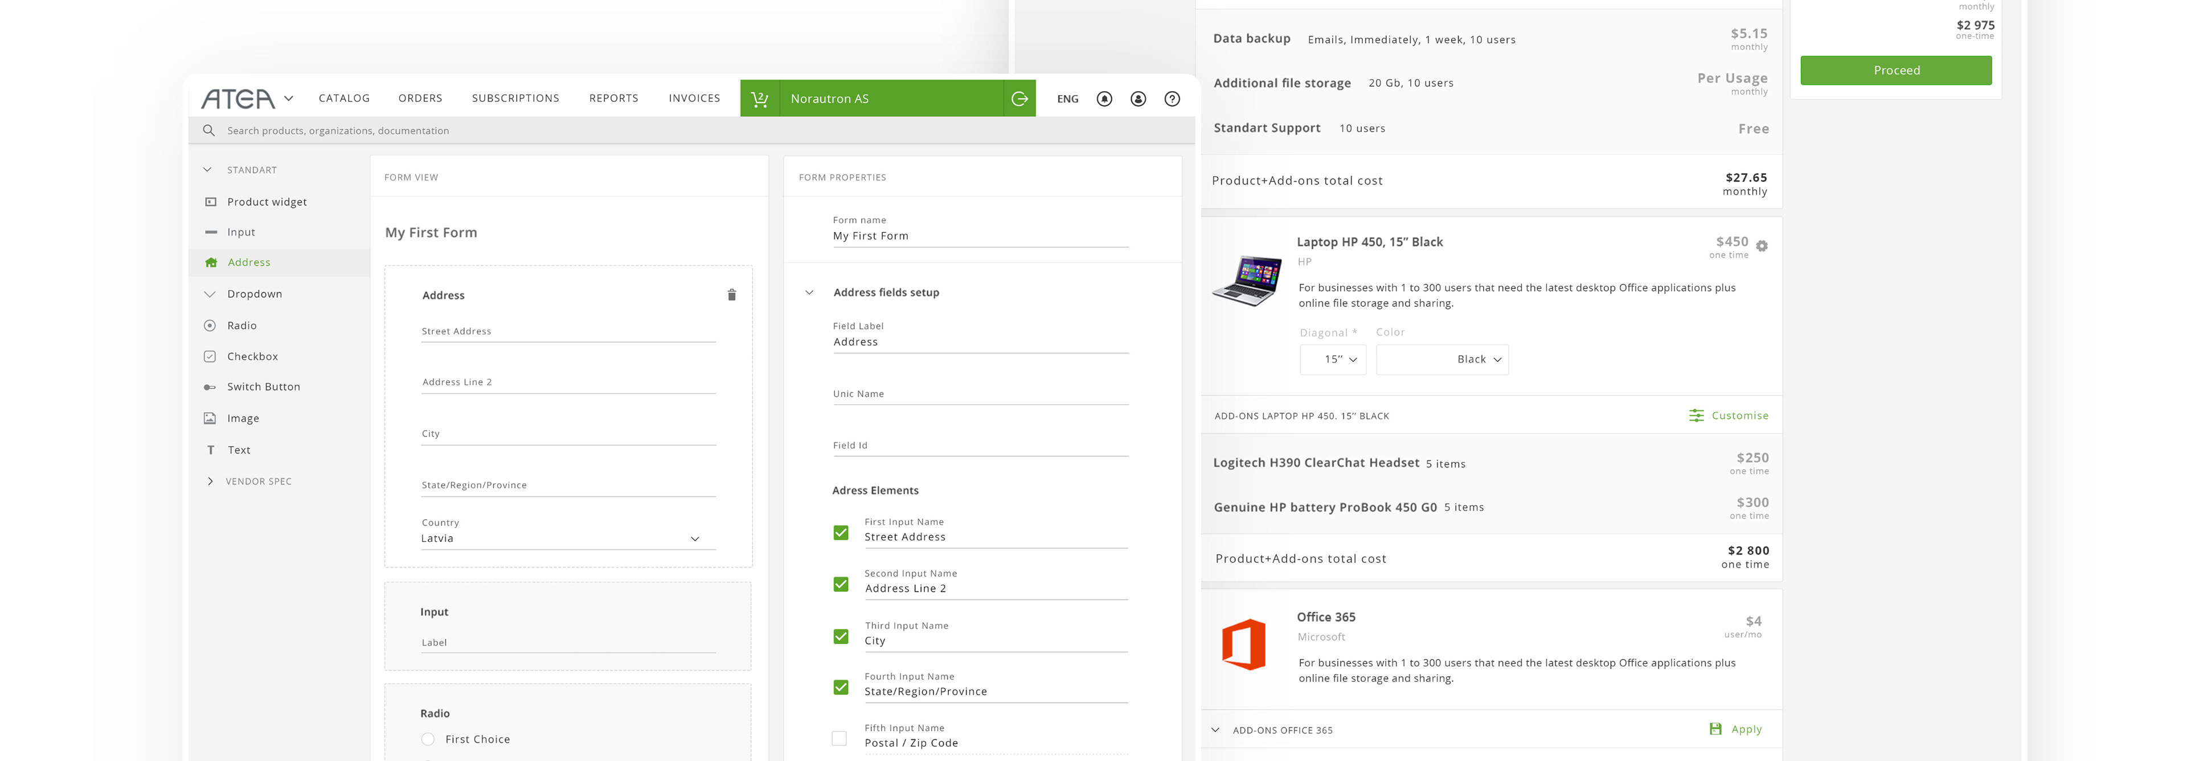Click the Laptop HP 450, 15" Black title

click(x=1369, y=242)
